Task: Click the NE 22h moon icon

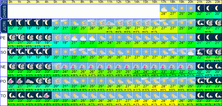Action: pyautogui.click(x=209, y=66)
